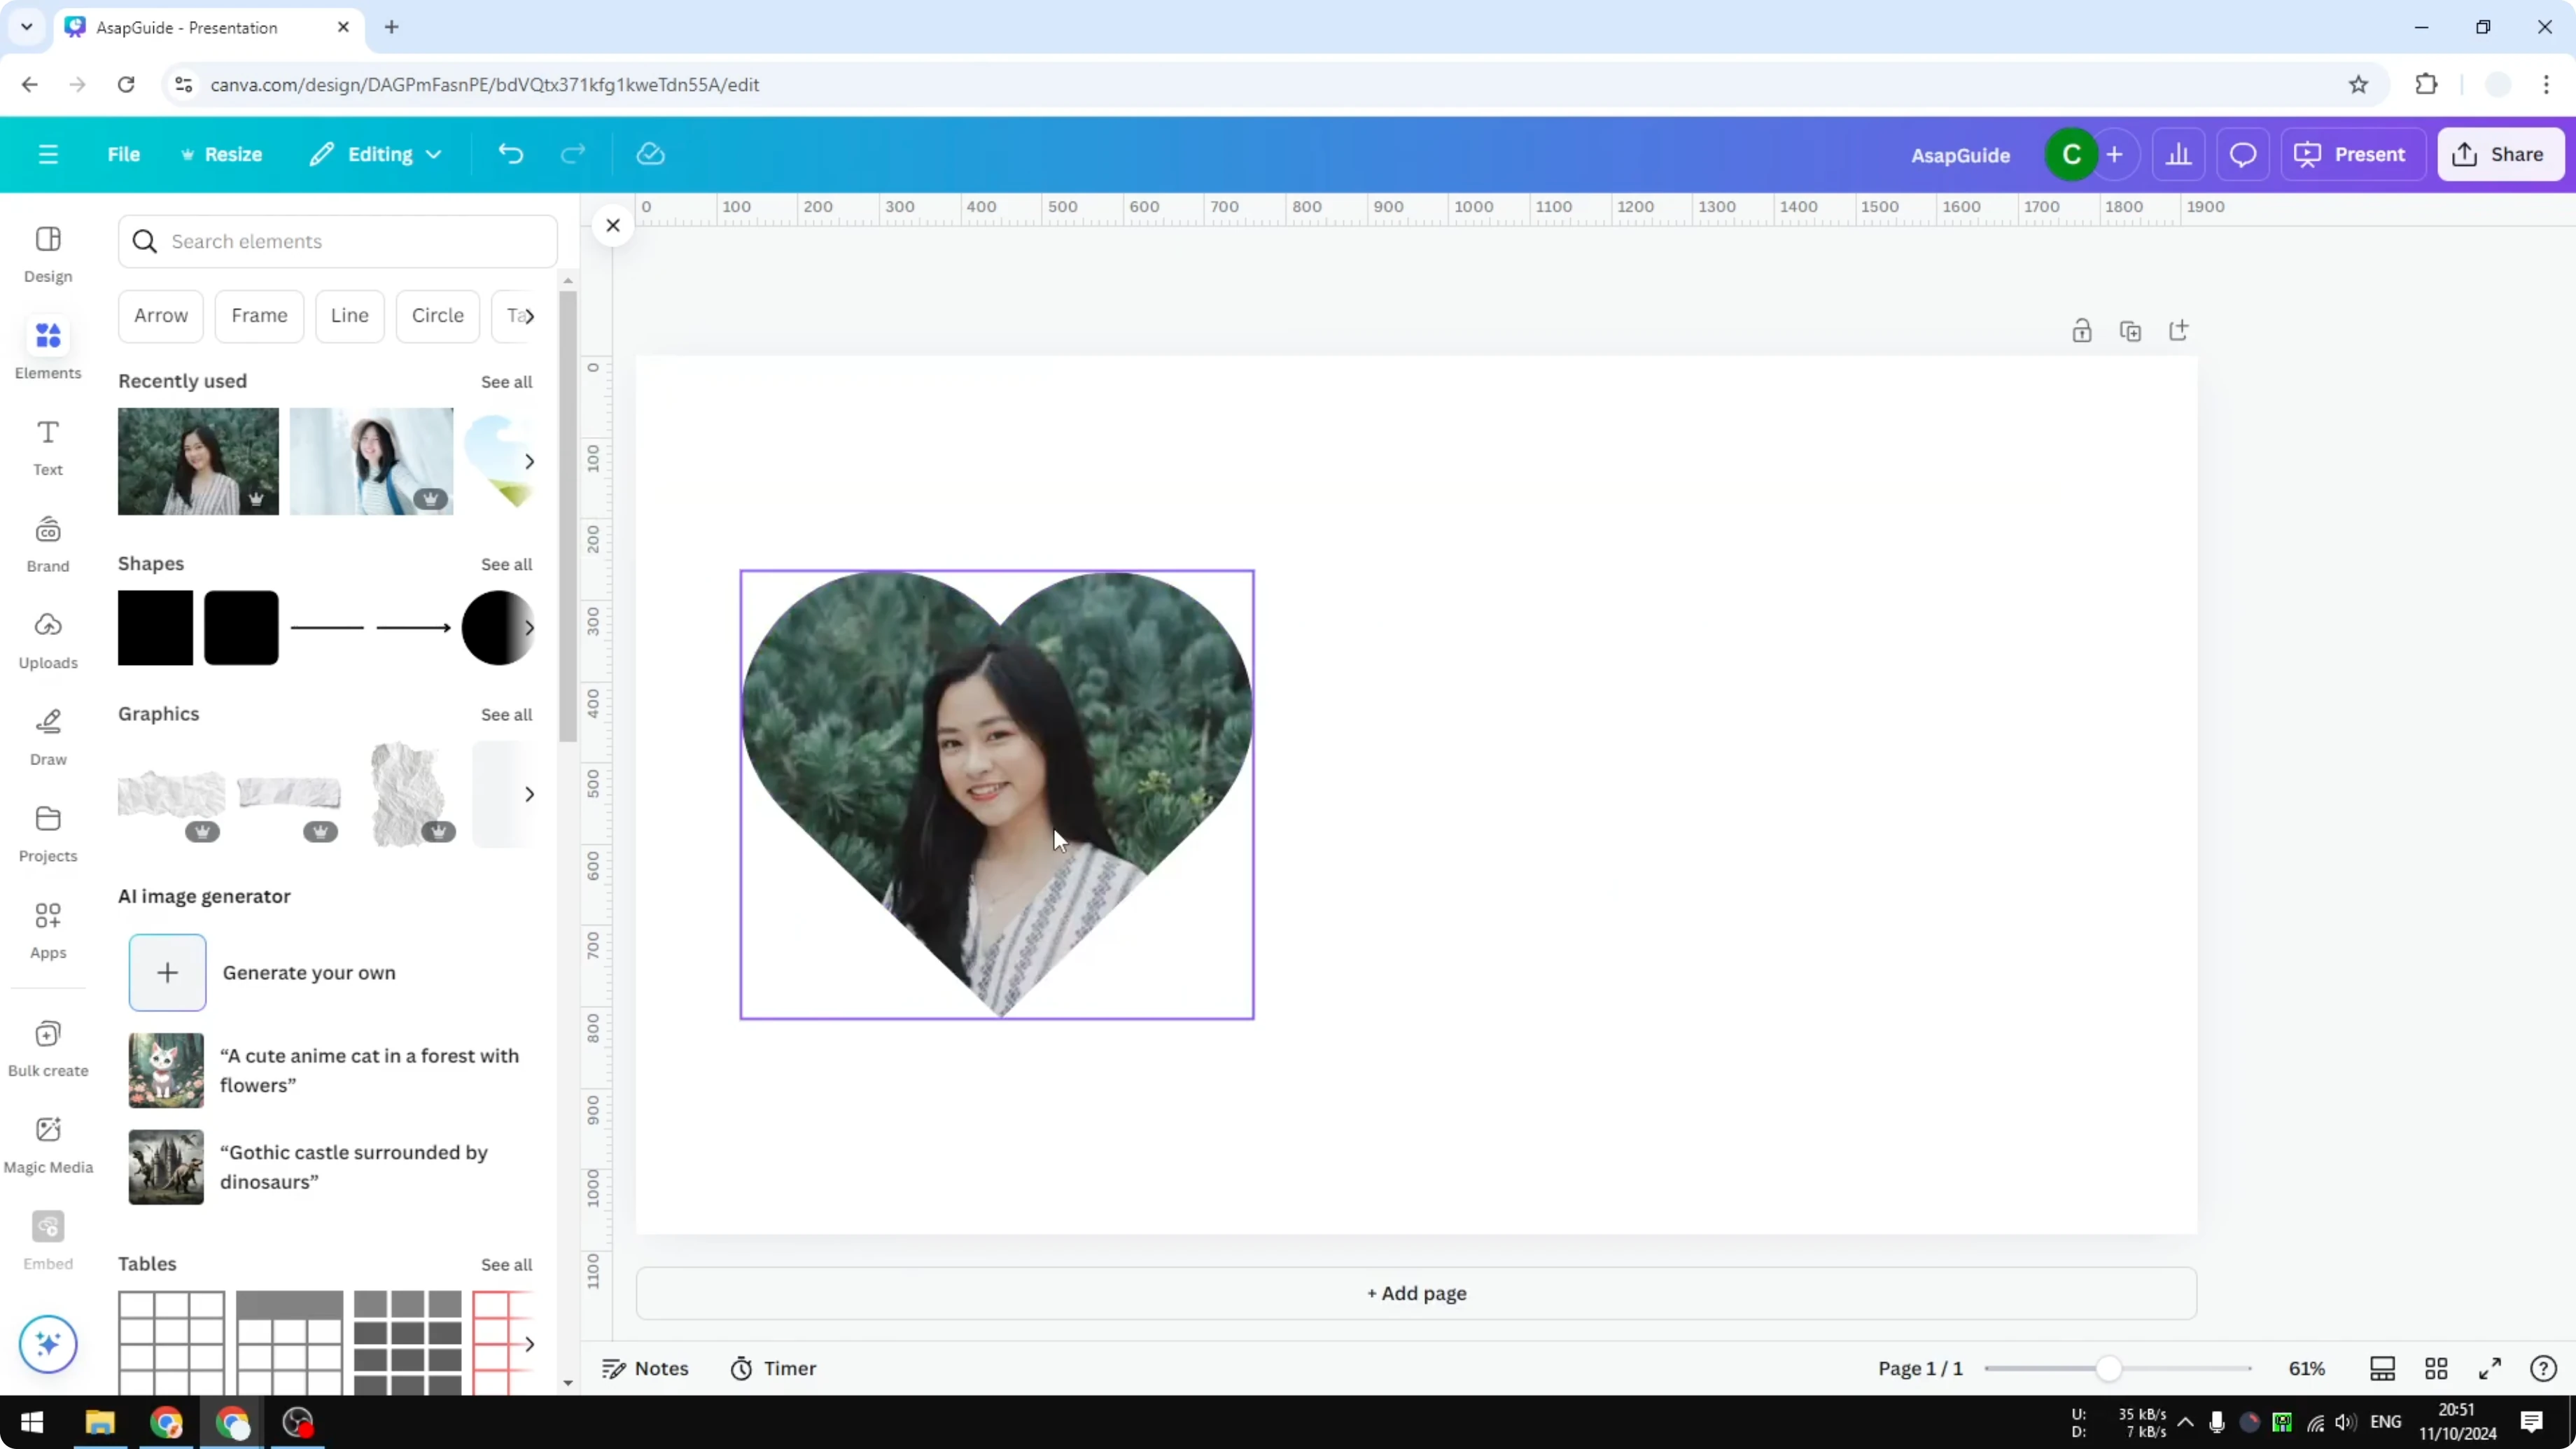The width and height of the screenshot is (2576, 1449).
Task: Open See all for Tables
Action: (506, 1263)
